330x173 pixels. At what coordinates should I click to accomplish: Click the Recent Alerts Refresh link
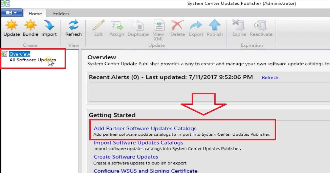270,77
